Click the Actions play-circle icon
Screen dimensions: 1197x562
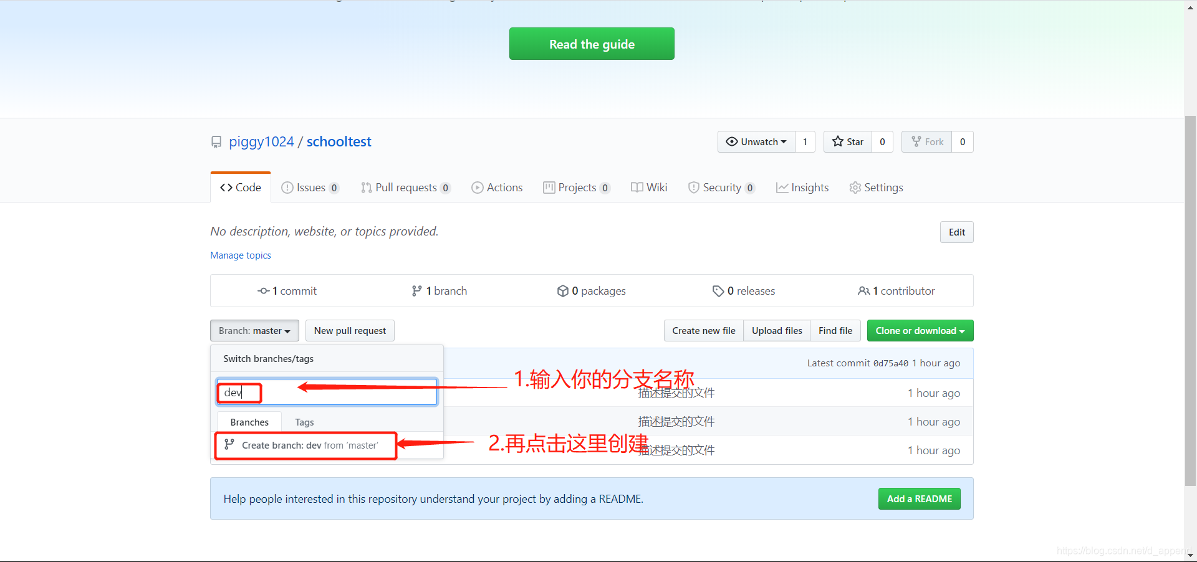(478, 188)
